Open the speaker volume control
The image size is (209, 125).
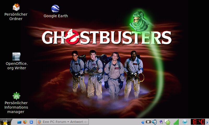[154, 122]
